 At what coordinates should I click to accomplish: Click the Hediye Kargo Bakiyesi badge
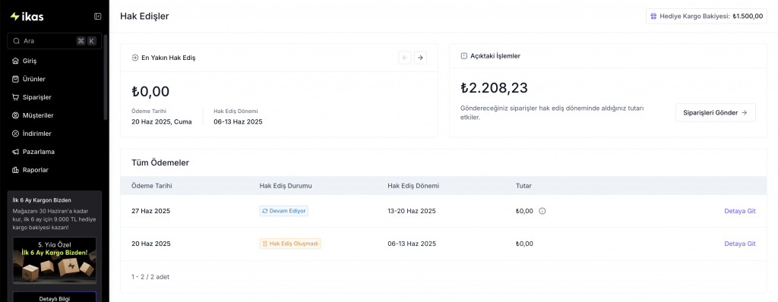click(x=707, y=16)
